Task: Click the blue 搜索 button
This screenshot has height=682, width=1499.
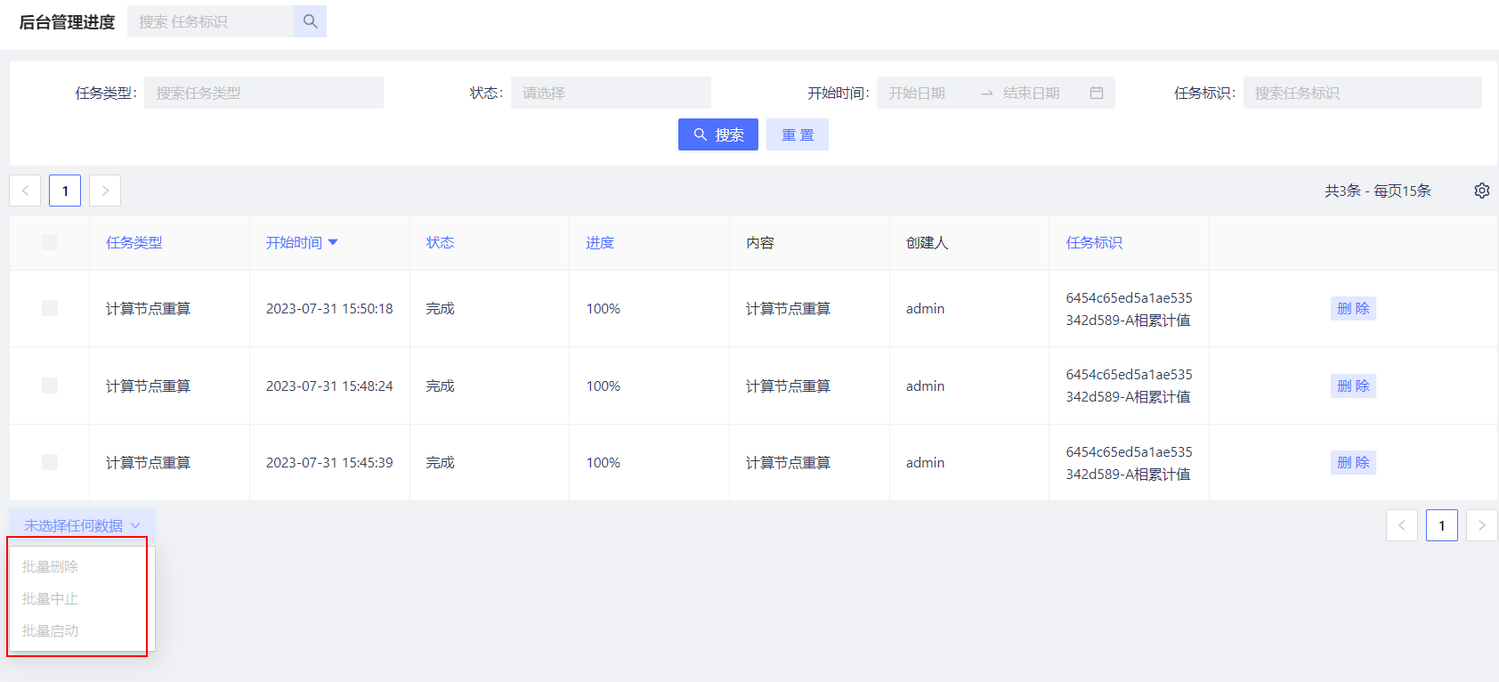Action: 718,134
